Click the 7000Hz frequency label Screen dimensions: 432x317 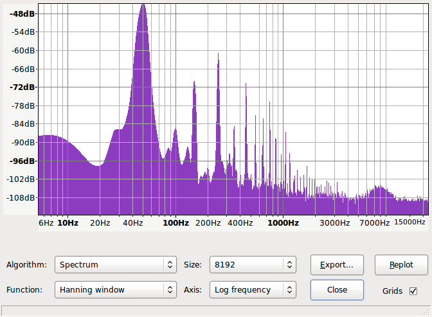pos(374,222)
